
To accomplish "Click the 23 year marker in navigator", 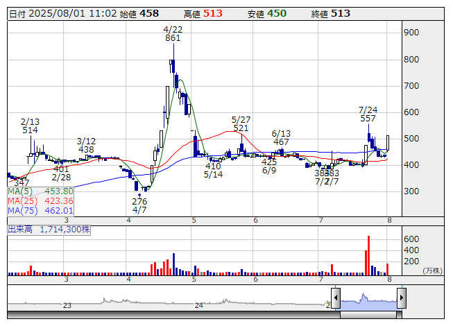I will tap(67, 305).
